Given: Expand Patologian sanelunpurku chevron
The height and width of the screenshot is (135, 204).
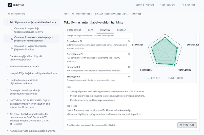Looking at the screenshot, I should point(7,90).
